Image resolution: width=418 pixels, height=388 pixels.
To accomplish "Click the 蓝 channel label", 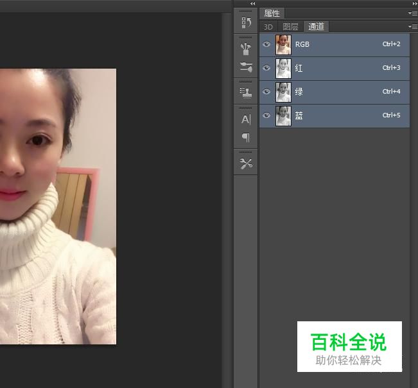I will pyautogui.click(x=299, y=115).
